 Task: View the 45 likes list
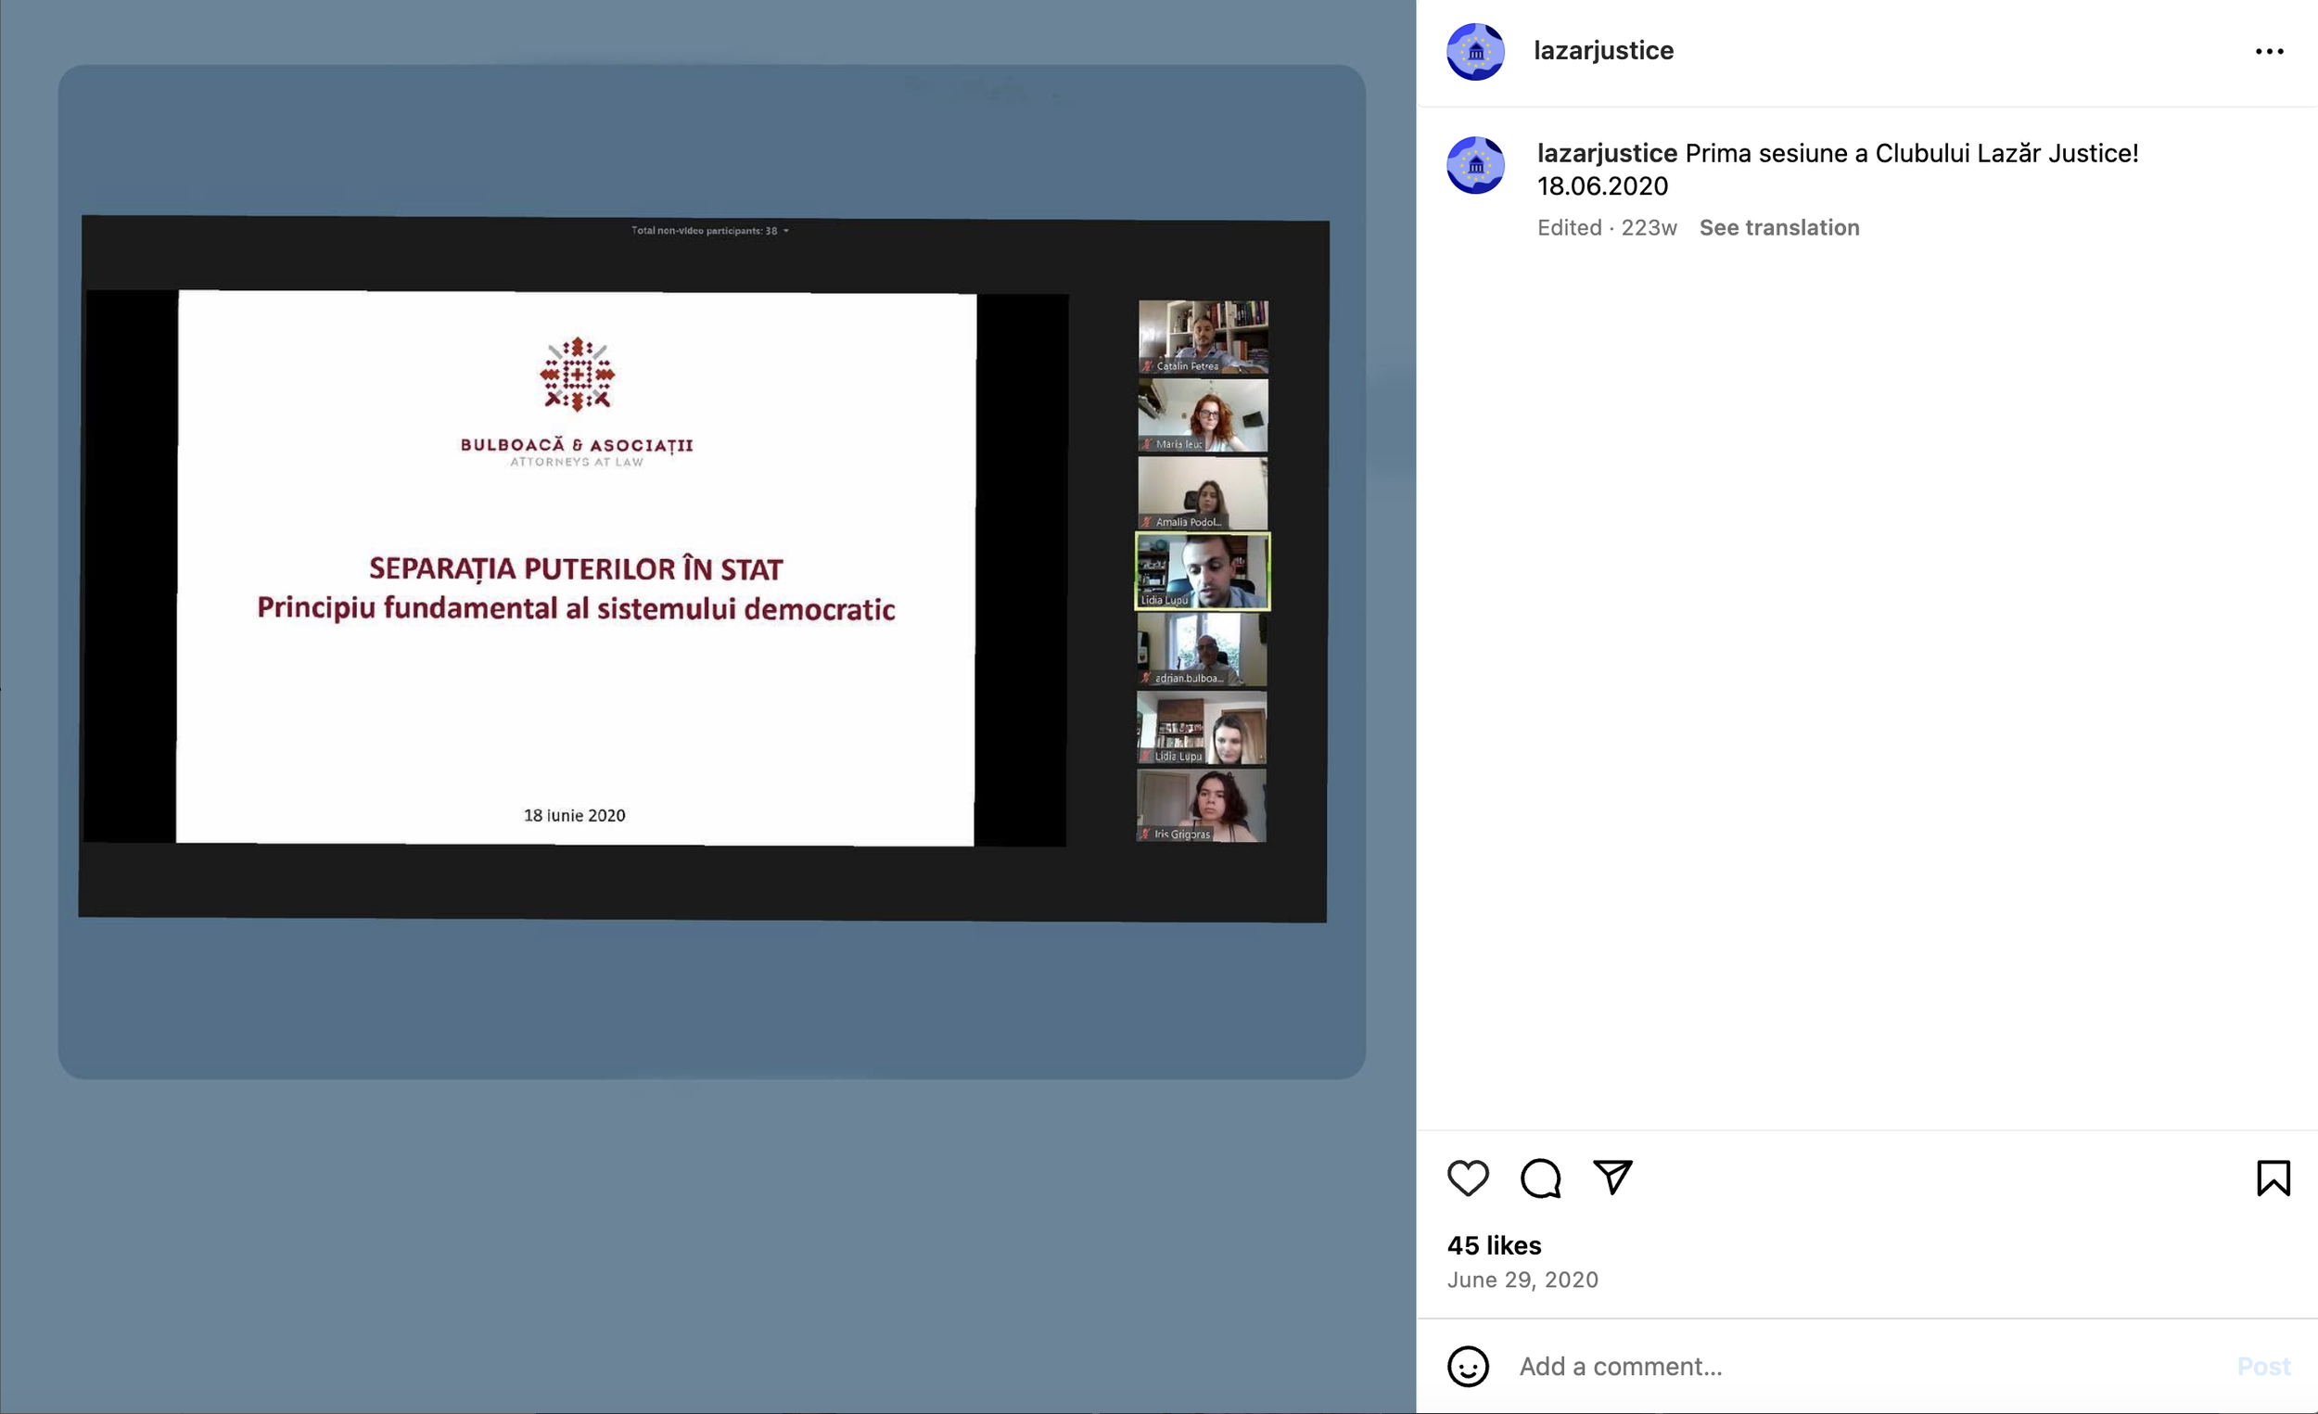pyautogui.click(x=1494, y=1245)
